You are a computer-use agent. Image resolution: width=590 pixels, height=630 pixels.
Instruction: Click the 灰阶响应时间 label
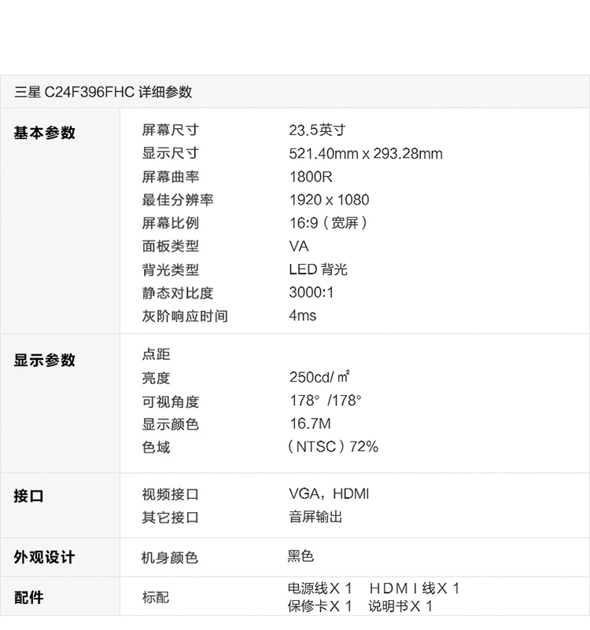(185, 316)
